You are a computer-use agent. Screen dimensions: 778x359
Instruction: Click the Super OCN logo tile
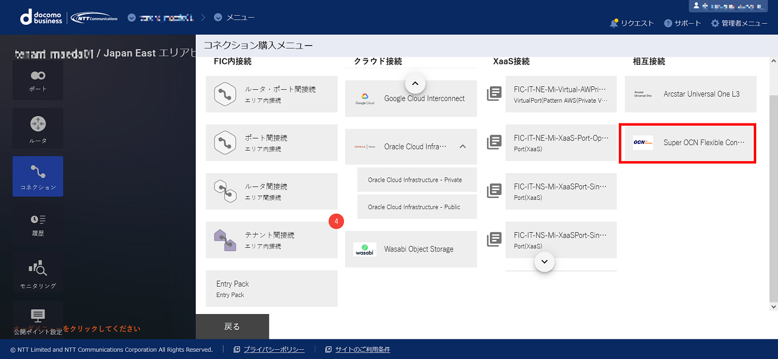[642, 143]
